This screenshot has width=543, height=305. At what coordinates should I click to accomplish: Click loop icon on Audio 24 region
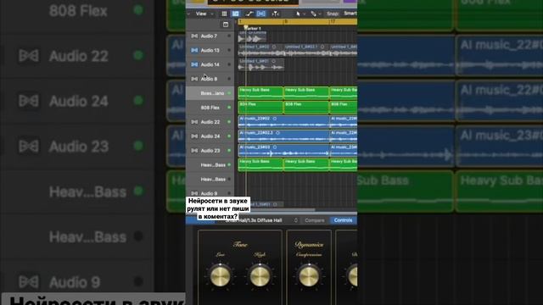click(277, 133)
